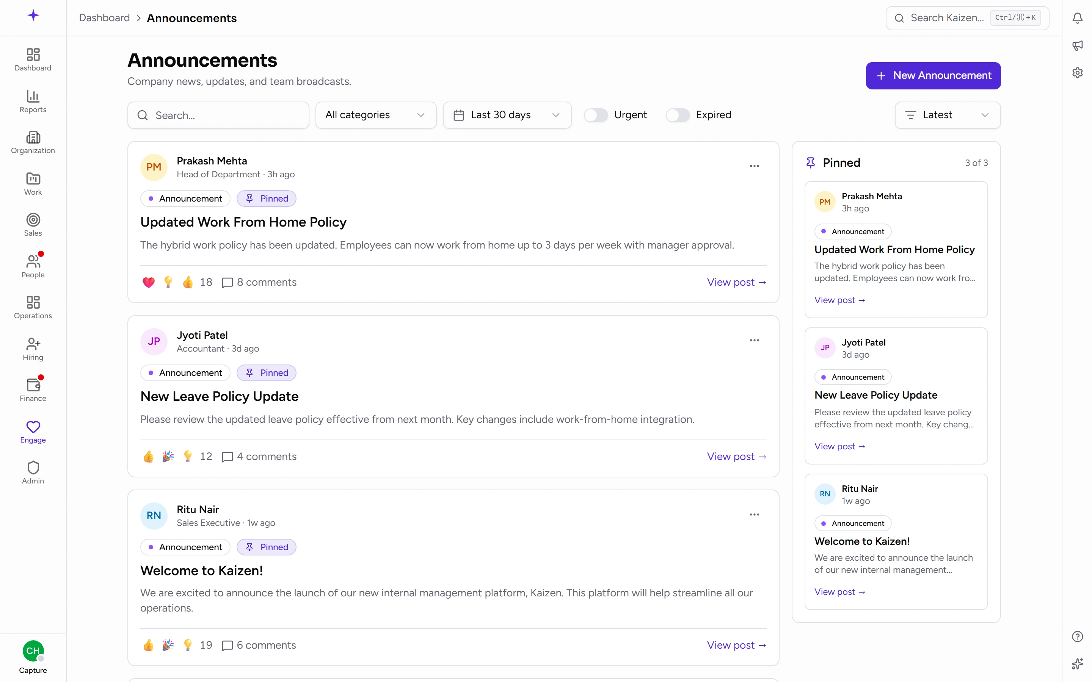1092x682 pixels.
Task: Open options menu on Prakash Mehta post
Action: (x=754, y=166)
